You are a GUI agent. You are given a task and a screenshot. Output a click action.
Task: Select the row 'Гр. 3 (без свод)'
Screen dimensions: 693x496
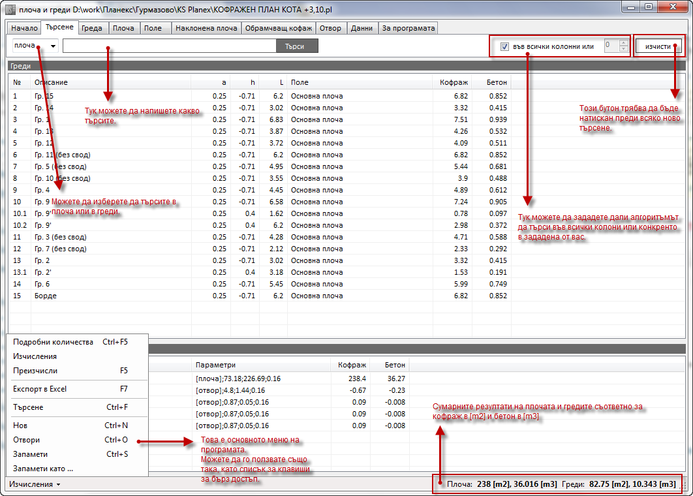(x=61, y=237)
